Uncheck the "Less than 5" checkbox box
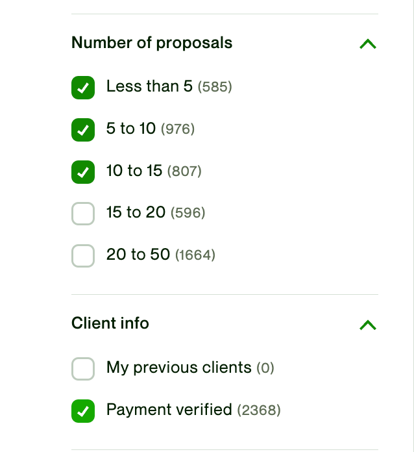The image size is (414, 452). [x=83, y=88]
